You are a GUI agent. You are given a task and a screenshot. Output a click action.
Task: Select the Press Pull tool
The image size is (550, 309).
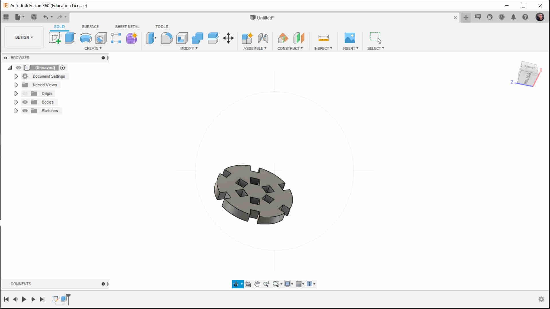[151, 38]
